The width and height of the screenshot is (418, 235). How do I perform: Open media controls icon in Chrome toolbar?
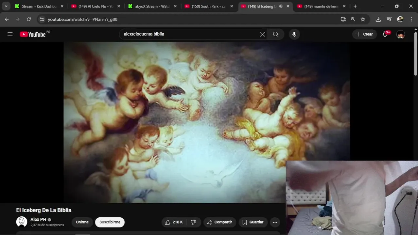pos(389,19)
